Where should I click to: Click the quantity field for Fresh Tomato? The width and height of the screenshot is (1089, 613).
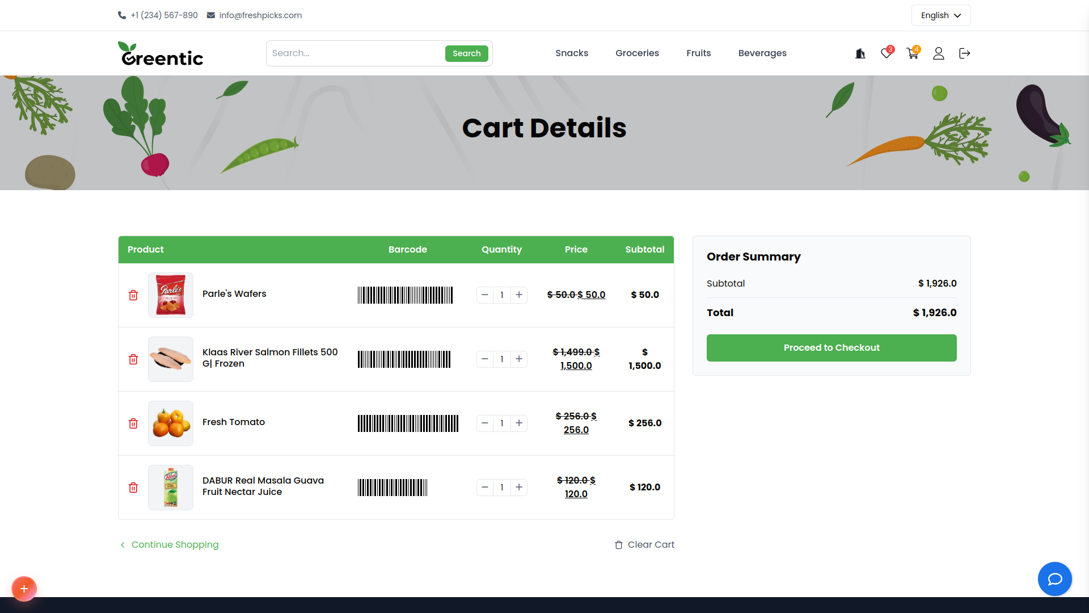tap(502, 423)
